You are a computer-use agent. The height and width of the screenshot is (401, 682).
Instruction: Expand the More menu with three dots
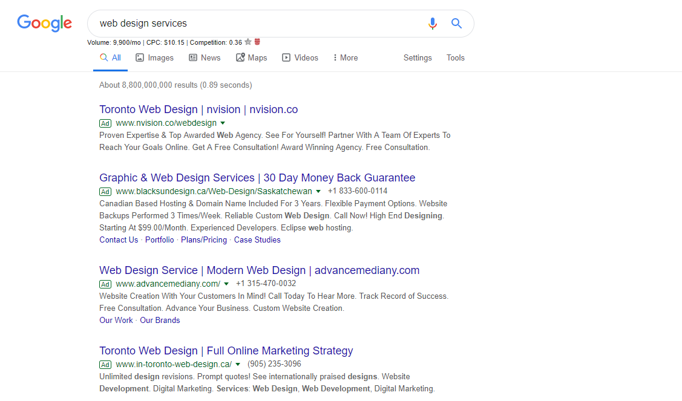(x=346, y=58)
